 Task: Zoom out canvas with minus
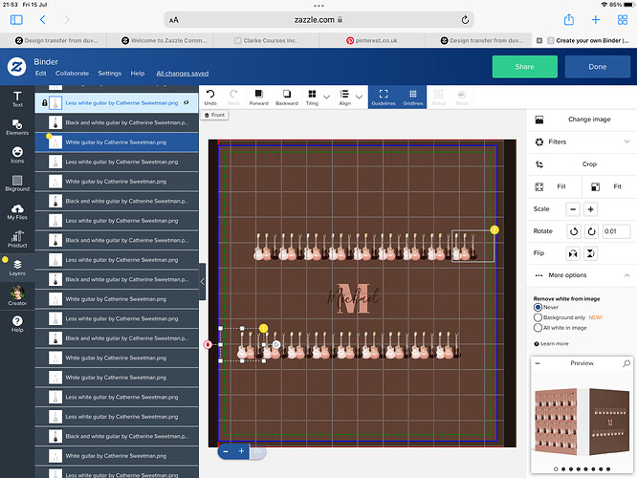[x=226, y=451]
